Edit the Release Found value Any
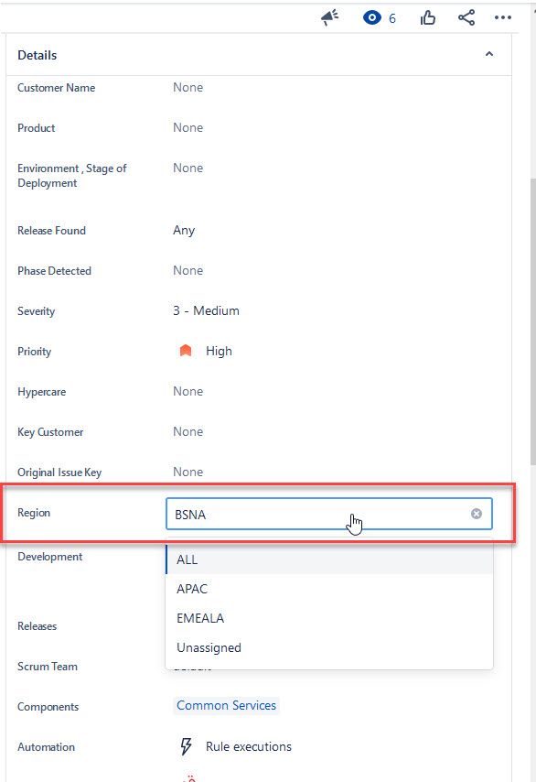The width and height of the screenshot is (536, 782). (x=184, y=231)
